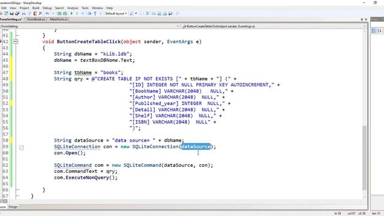Screen dimensions: 384x216
Task: Expand the FormSetting class dropdown
Action: click(x=178, y=26)
